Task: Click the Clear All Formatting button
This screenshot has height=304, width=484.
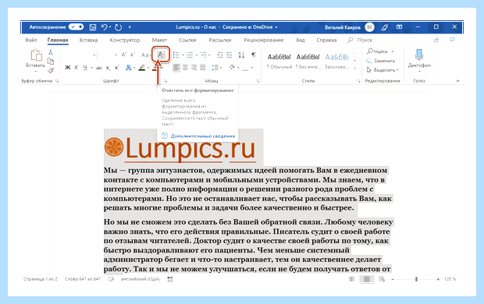Action: click(x=161, y=55)
